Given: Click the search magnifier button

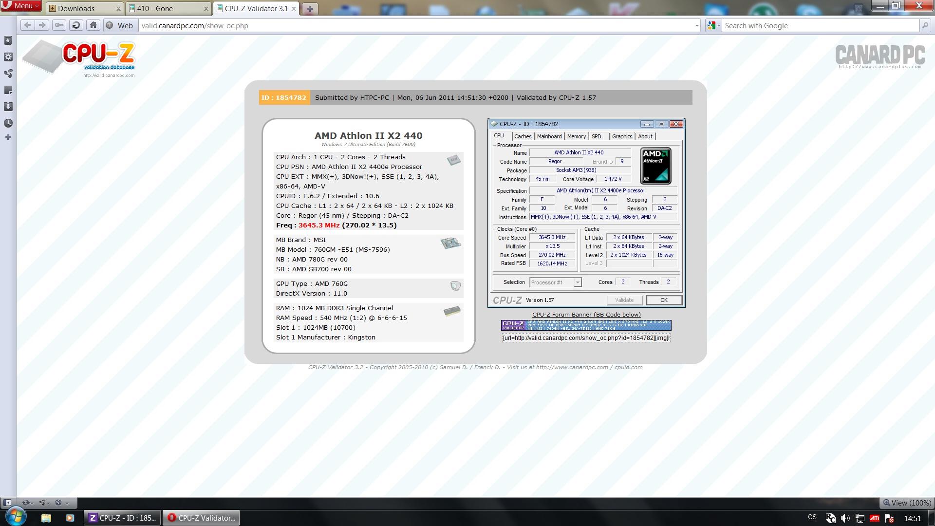Looking at the screenshot, I should tap(925, 25).
